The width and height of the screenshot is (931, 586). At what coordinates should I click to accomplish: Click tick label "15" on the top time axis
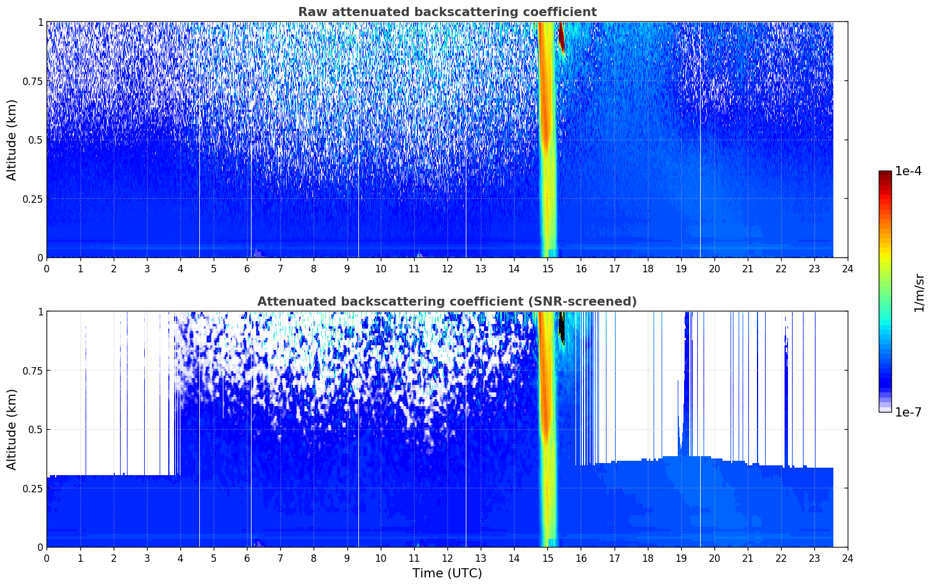[547, 268]
